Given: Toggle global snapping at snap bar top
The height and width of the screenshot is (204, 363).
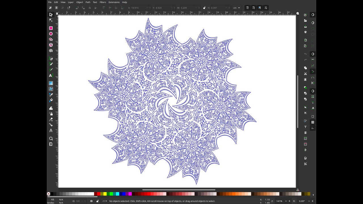Looking at the screenshot, I should 313,14.
